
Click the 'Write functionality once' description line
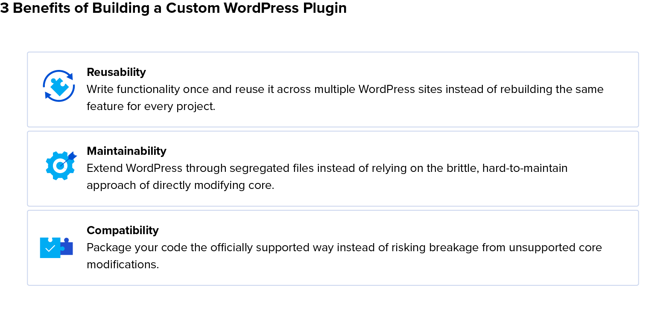(x=345, y=89)
